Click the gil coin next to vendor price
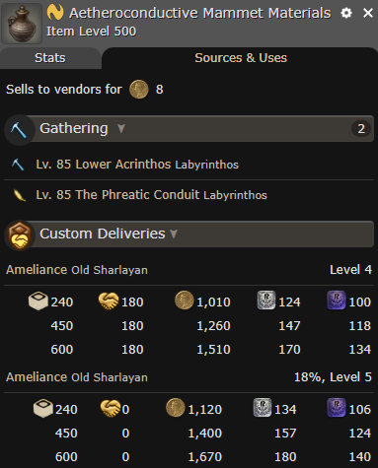Image resolution: width=378 pixels, height=468 pixels. 139,90
